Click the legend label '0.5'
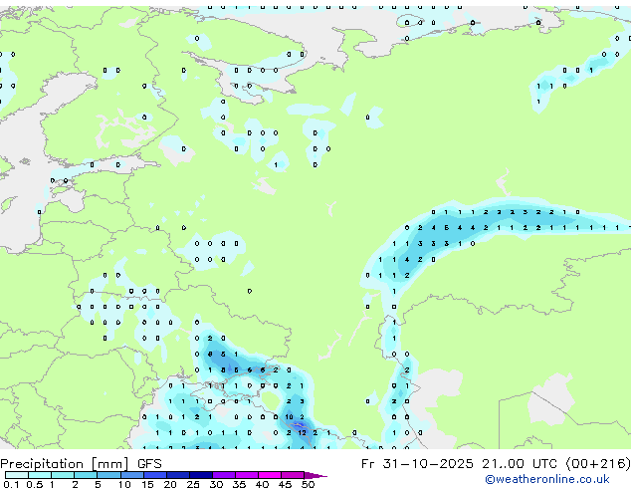The image size is (631, 488). (35, 484)
